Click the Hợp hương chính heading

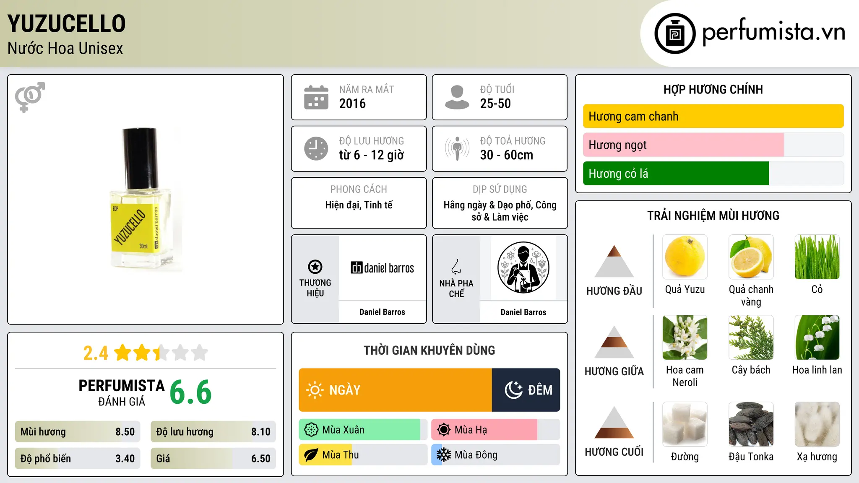tap(713, 90)
